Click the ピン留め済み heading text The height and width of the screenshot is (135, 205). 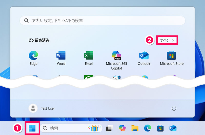click(x=39, y=40)
